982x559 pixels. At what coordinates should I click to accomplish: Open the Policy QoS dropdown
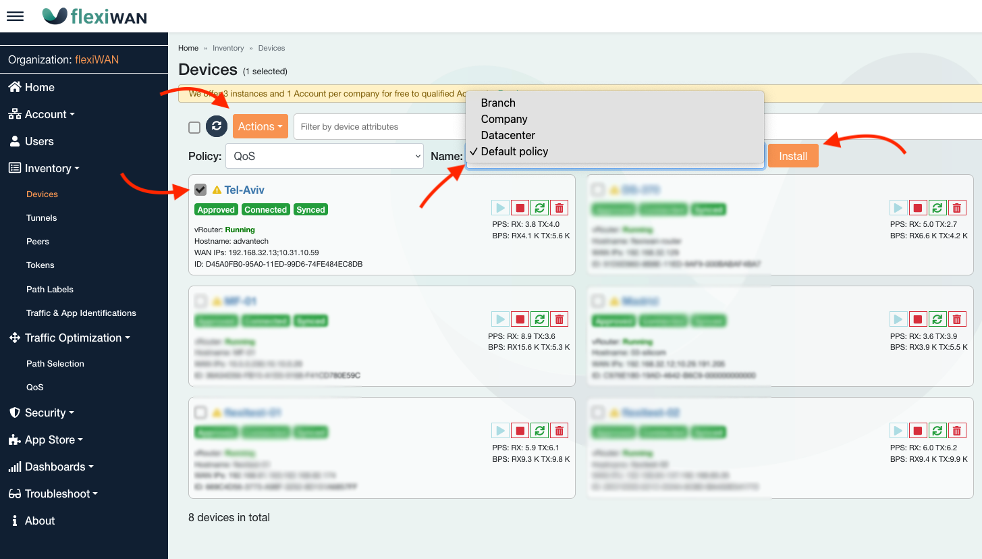pyautogui.click(x=324, y=156)
